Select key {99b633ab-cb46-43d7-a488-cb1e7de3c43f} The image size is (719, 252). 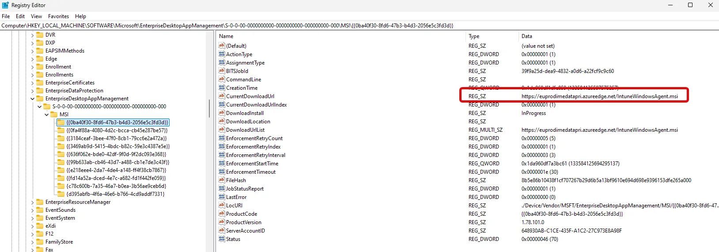coord(117,162)
